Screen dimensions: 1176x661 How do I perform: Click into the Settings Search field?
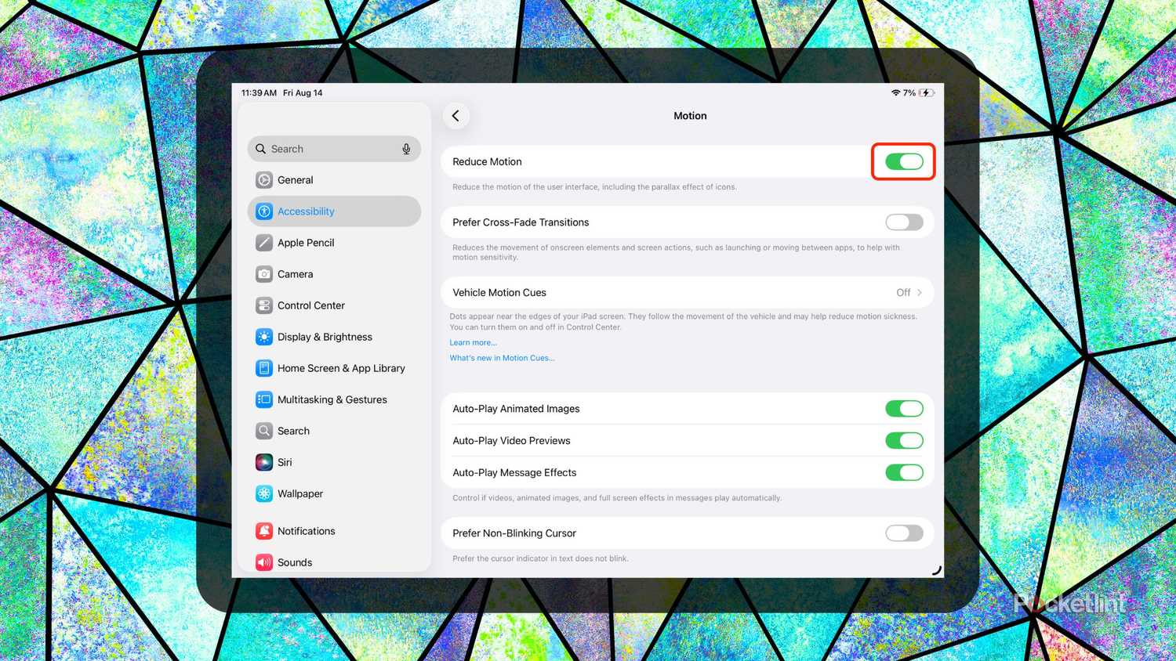click(334, 149)
